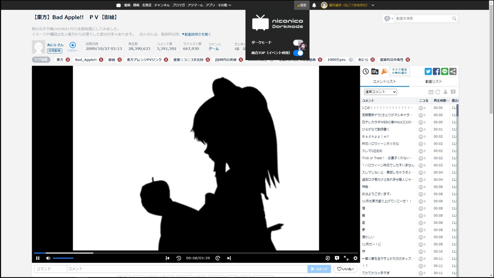Viewport: 494px width, 278px height.
Task: Toggle comment list auto-scroll arrow icon
Action: 445,92
